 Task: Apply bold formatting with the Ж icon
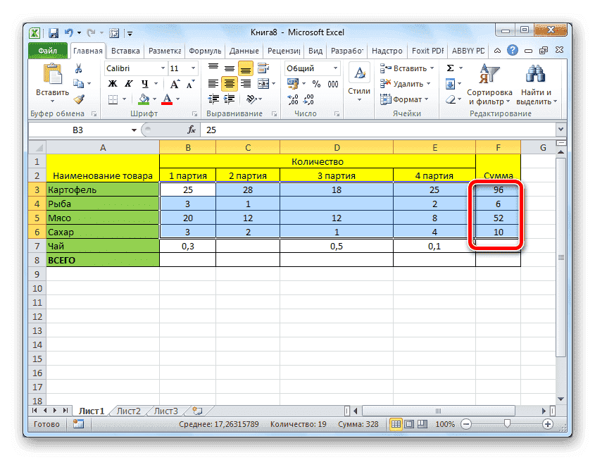click(111, 82)
